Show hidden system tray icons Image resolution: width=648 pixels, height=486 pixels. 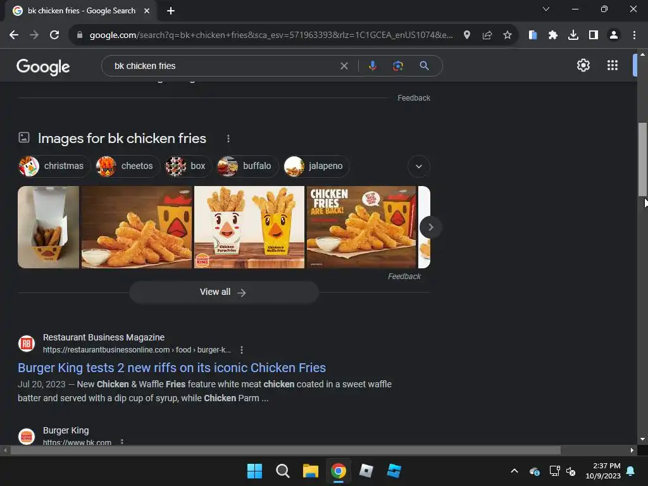(x=514, y=471)
